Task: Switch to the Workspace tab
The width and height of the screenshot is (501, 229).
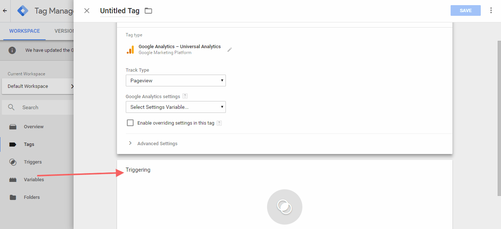Action: [x=24, y=31]
